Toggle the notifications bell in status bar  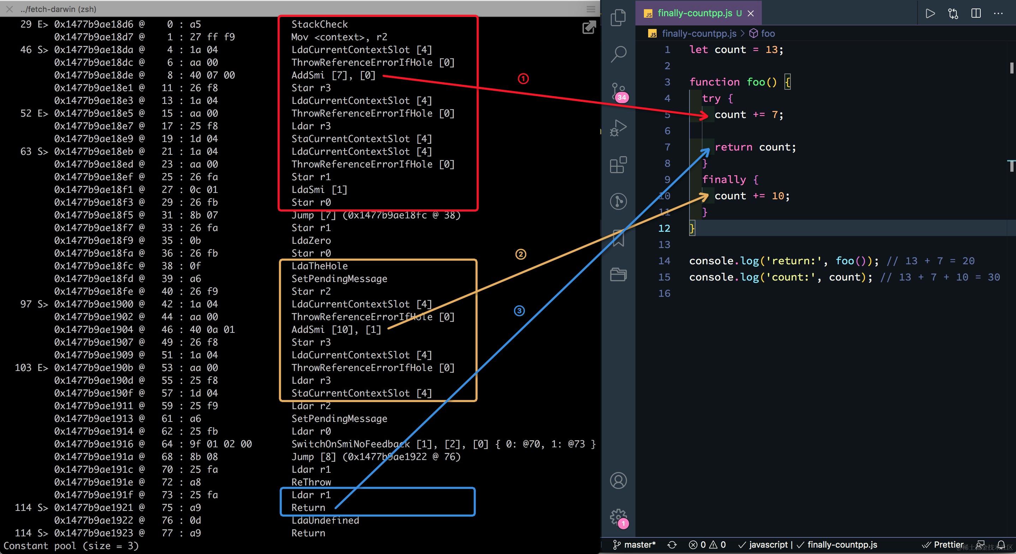tap(1001, 545)
